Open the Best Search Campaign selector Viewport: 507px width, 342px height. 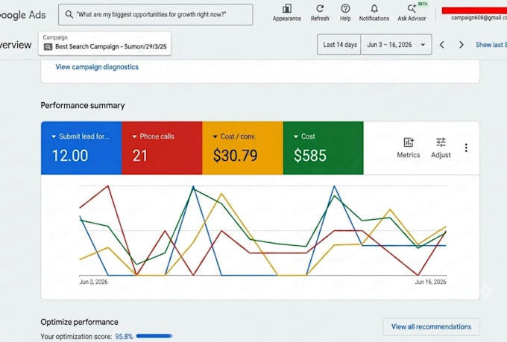click(x=105, y=43)
